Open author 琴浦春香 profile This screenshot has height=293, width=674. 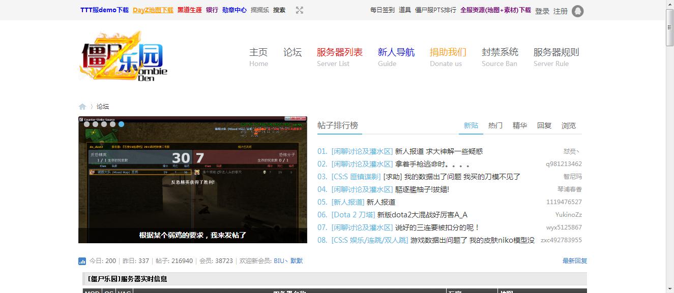(570, 189)
